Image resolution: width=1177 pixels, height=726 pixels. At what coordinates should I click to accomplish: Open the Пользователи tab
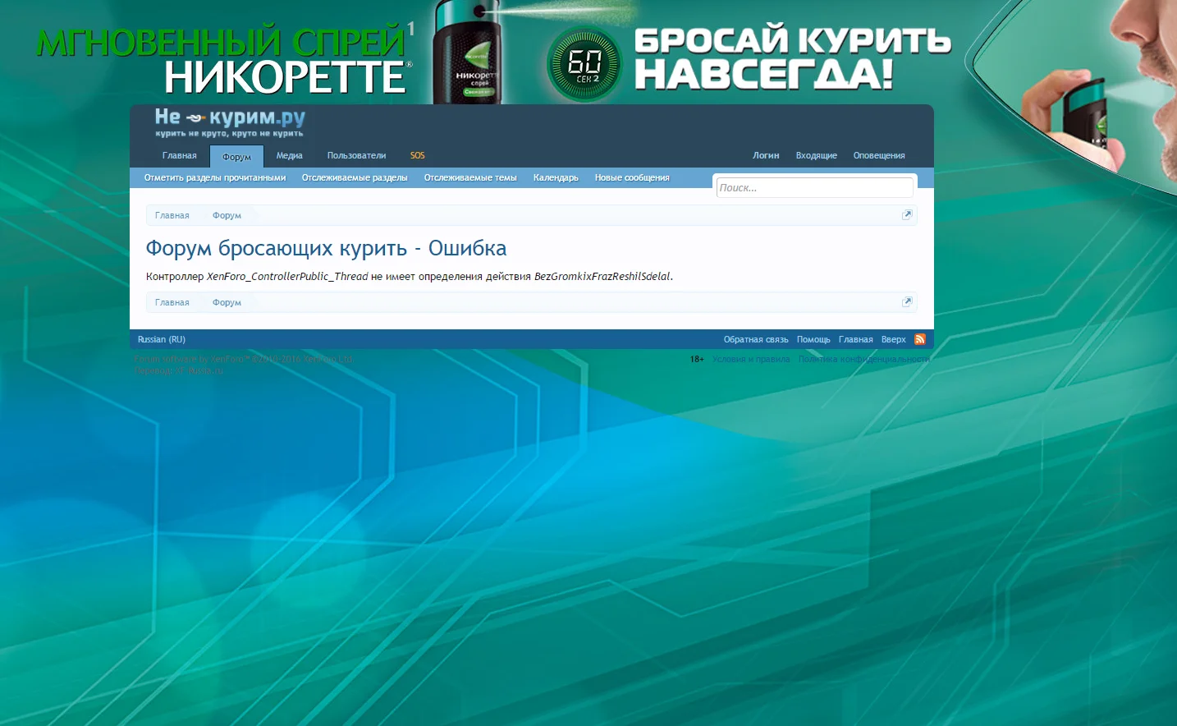click(356, 155)
